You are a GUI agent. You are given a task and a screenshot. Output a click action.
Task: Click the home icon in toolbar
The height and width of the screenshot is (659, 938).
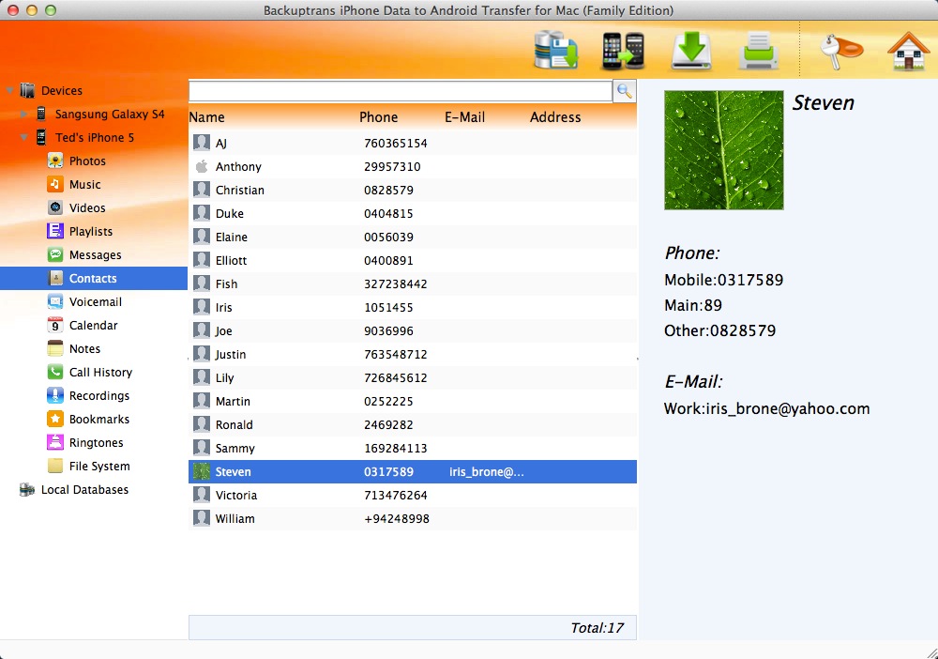click(908, 51)
